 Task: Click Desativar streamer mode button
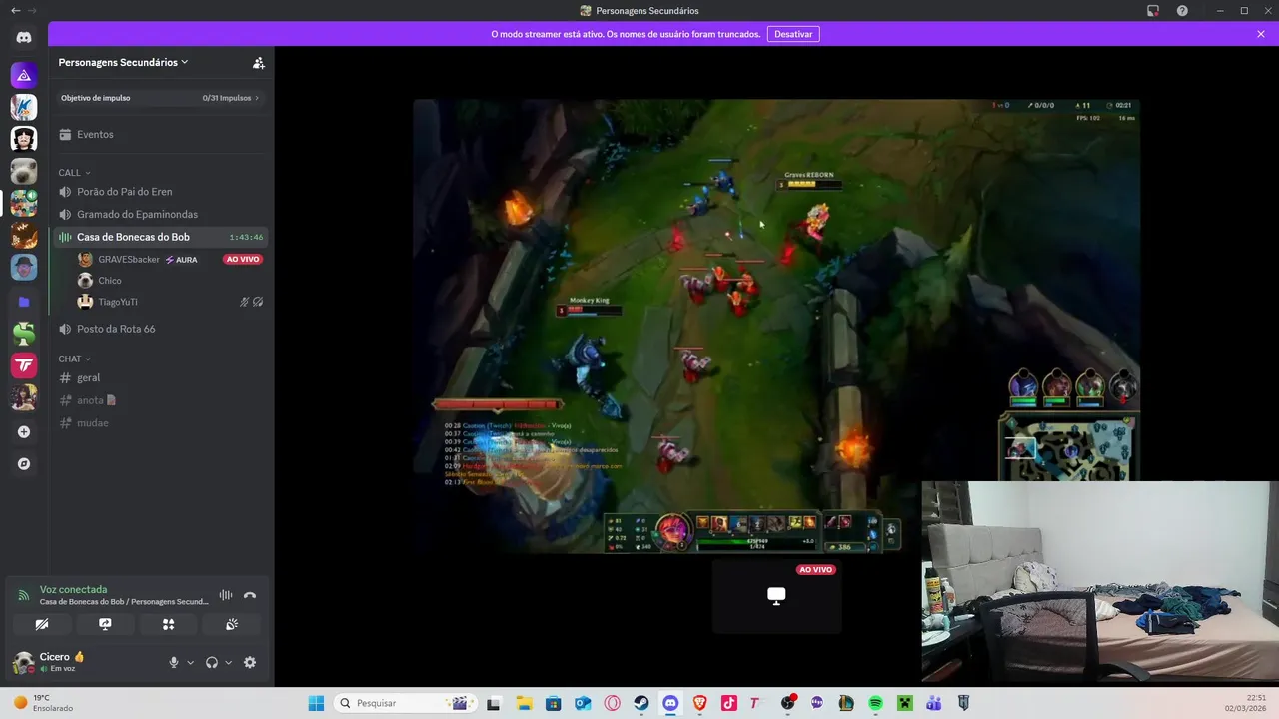tap(793, 34)
